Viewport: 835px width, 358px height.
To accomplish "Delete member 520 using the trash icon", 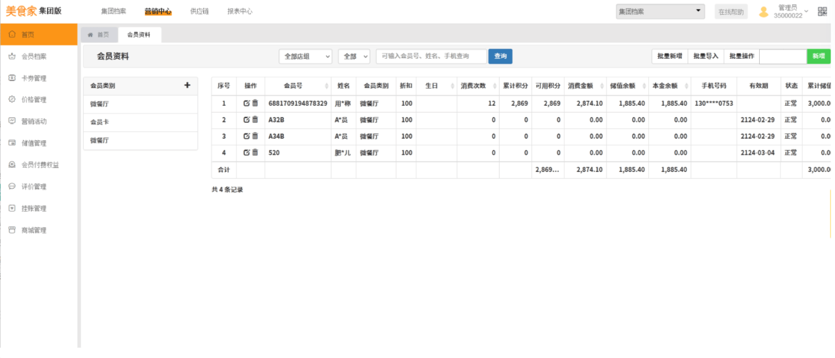I will tap(255, 152).
